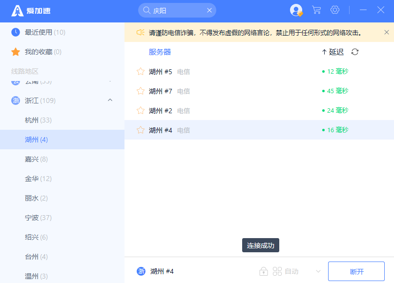
Task: Select 金华 (12) in the region list
Action: coord(62,179)
